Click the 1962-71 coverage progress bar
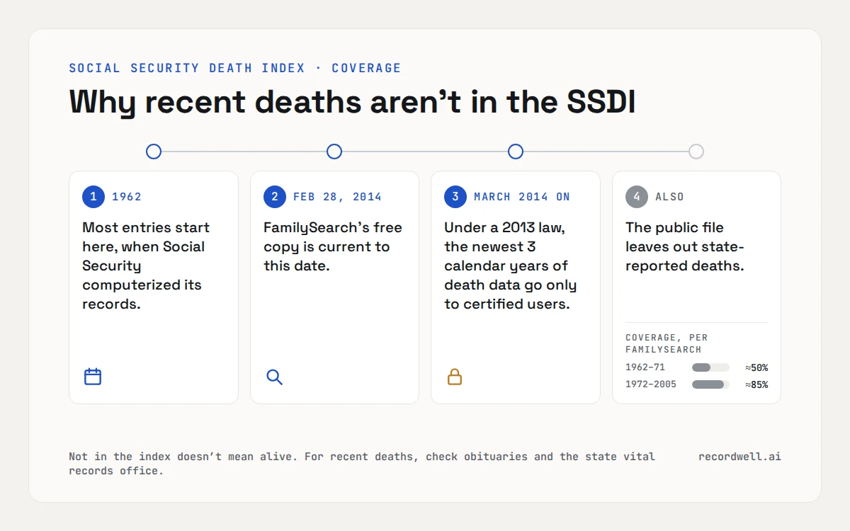The width and height of the screenshot is (850, 531). click(710, 367)
